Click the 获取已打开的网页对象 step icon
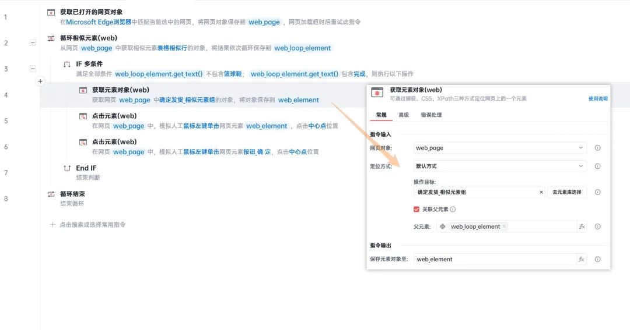Viewport: 630px width, 330px height. pos(51,12)
